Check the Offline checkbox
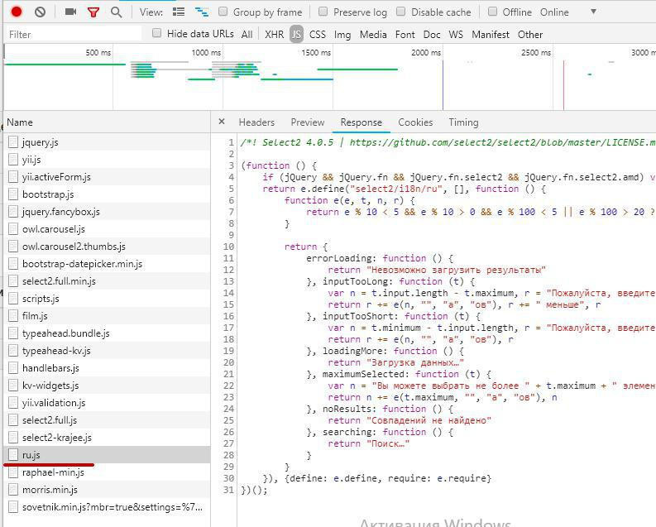This screenshot has width=656, height=527. coord(493,12)
